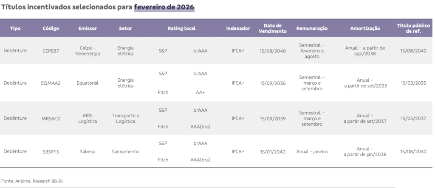Screen dimensions: 435x188
Task: Select the Fitch "AA+" rating value
Action: pos(200,92)
